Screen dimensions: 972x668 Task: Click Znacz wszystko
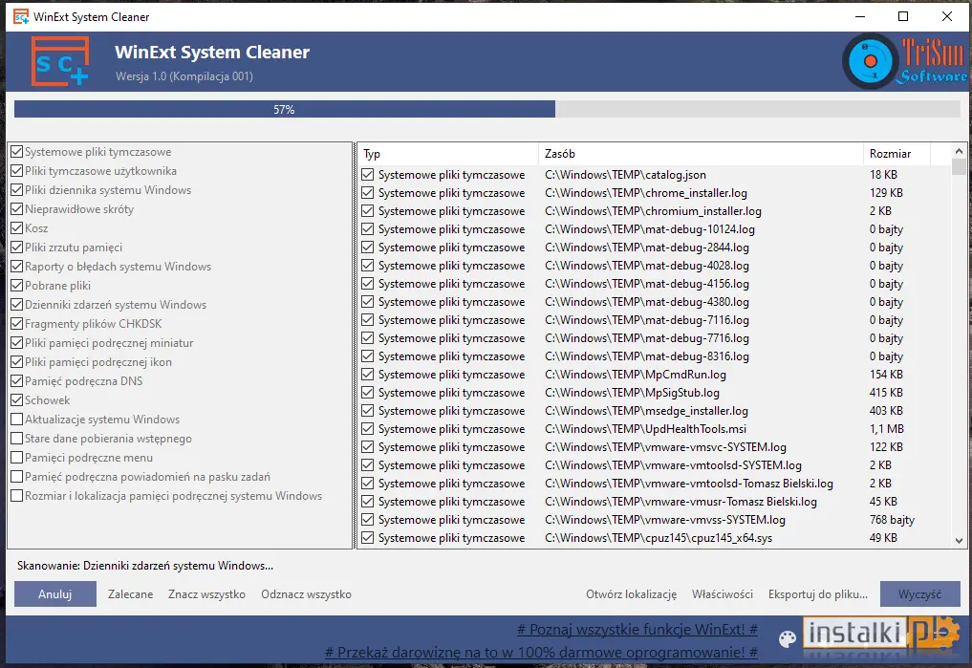(x=206, y=594)
